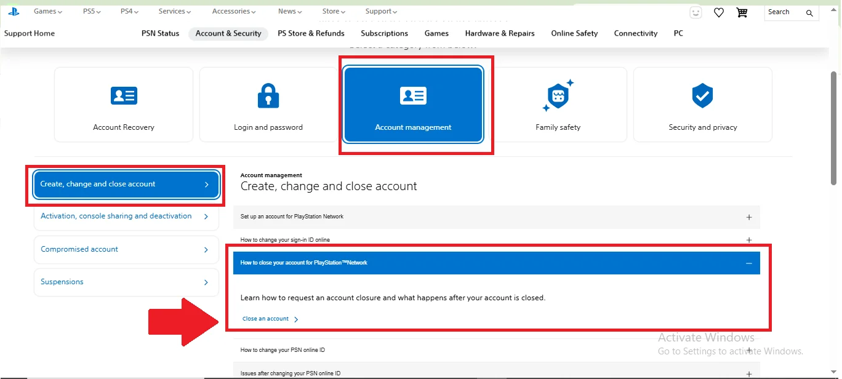Click the PlayStation logo icon
This screenshot has height=379, width=842.
[14, 11]
